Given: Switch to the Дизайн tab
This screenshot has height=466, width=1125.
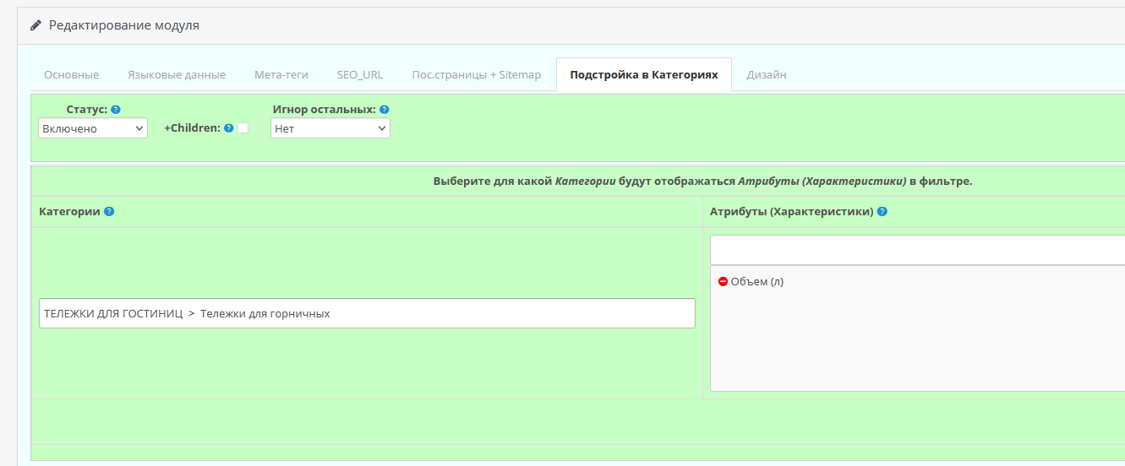Looking at the screenshot, I should tap(767, 74).
